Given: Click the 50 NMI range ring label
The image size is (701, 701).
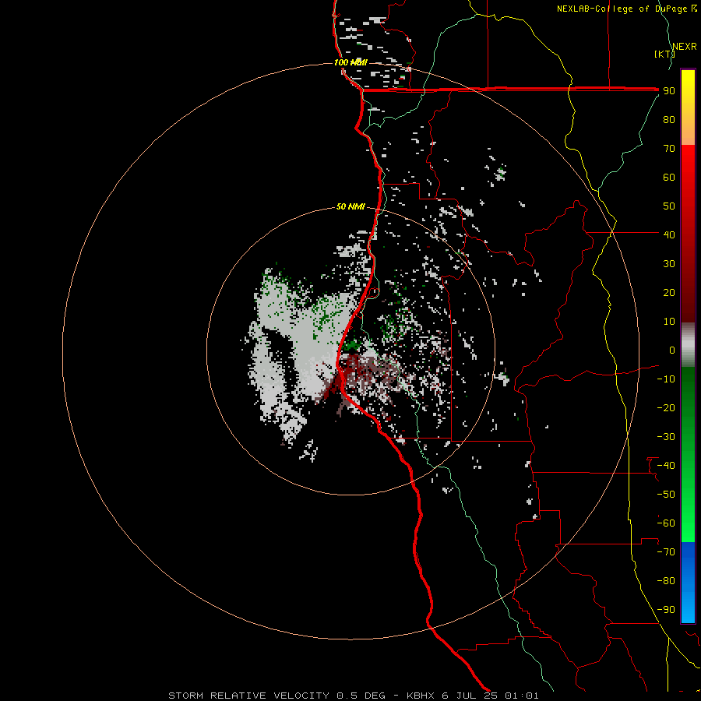Looking at the screenshot, I should pyautogui.click(x=350, y=206).
